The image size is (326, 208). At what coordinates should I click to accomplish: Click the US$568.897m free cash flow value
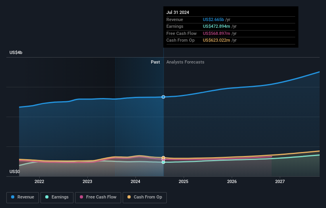coord(216,33)
